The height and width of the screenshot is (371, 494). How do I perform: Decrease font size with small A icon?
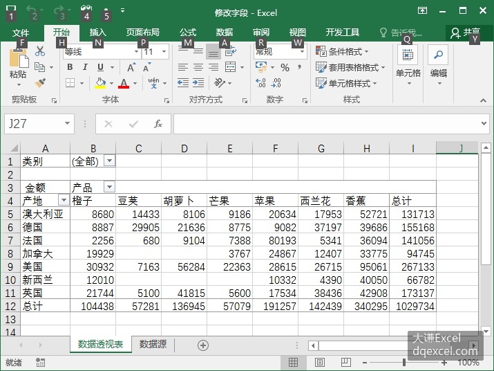(x=146, y=67)
